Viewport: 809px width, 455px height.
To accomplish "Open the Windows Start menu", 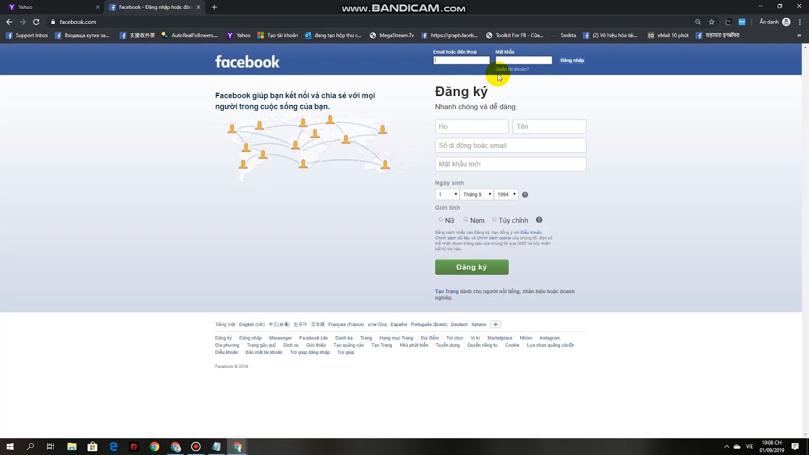I will pyautogui.click(x=10, y=447).
